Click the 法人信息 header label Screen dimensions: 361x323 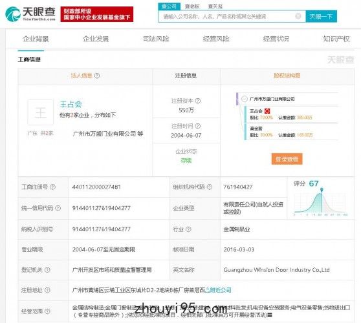pos(82,76)
